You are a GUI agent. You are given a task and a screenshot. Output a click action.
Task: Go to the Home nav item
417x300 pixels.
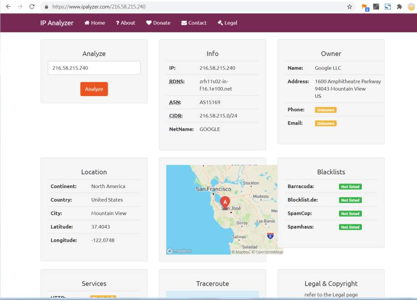[x=95, y=23]
